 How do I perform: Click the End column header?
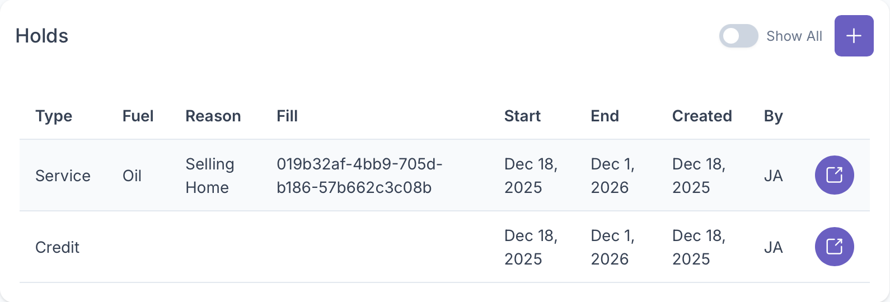(605, 116)
